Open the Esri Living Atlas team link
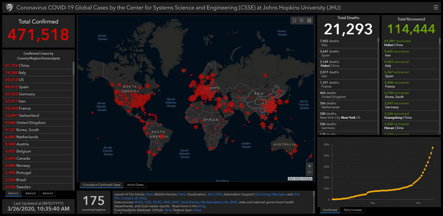This screenshot has height=216, width=443. (x=271, y=194)
